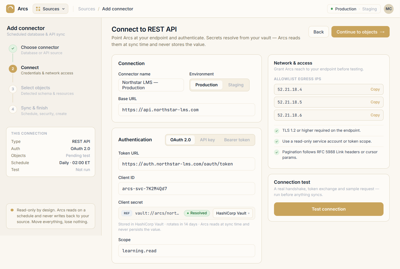This screenshot has height=269, width=400.
Task: Click the Client ID field
Action: point(187,189)
